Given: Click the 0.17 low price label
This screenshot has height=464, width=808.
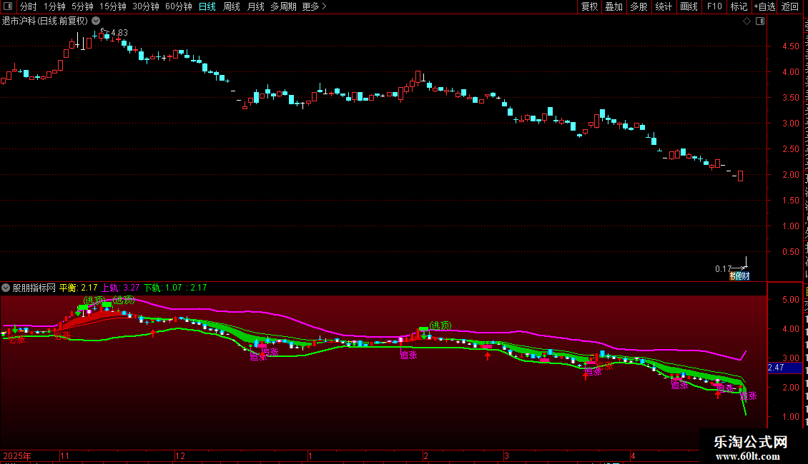Looking at the screenshot, I should pyautogui.click(x=723, y=269).
